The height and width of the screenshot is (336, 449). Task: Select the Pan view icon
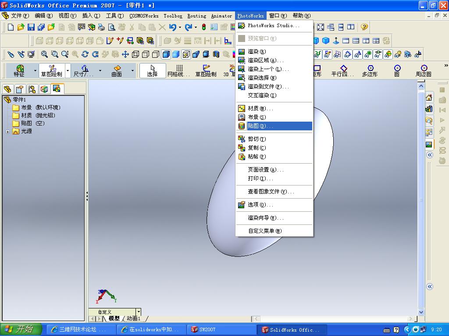coord(125,54)
